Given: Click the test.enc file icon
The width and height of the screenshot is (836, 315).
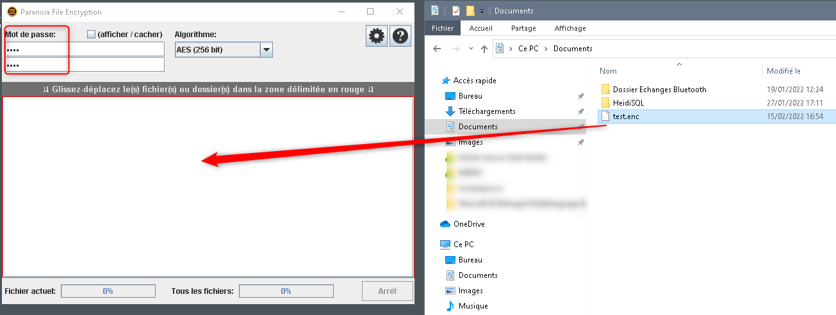Looking at the screenshot, I should tap(605, 117).
